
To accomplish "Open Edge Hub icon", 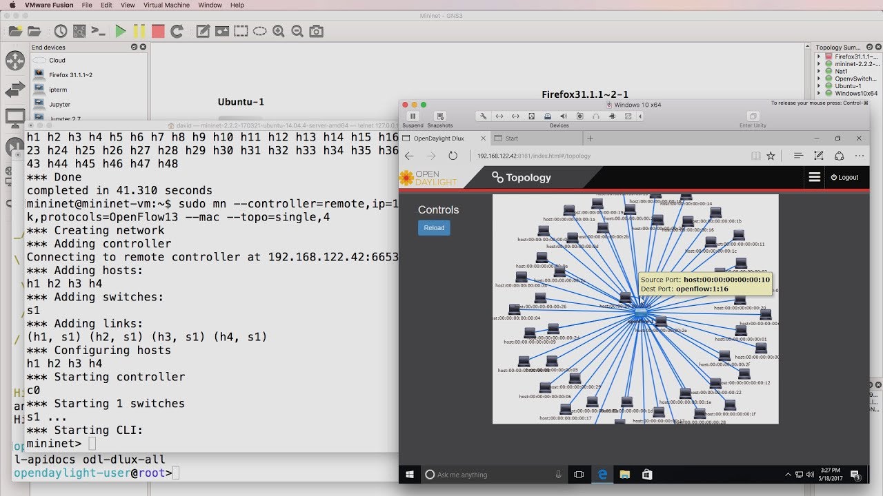I will coord(798,156).
